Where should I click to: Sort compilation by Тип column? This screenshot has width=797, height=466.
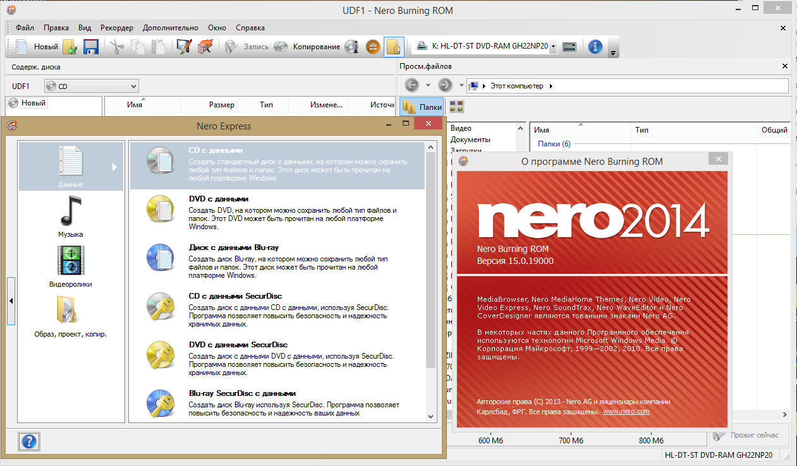[x=266, y=105]
